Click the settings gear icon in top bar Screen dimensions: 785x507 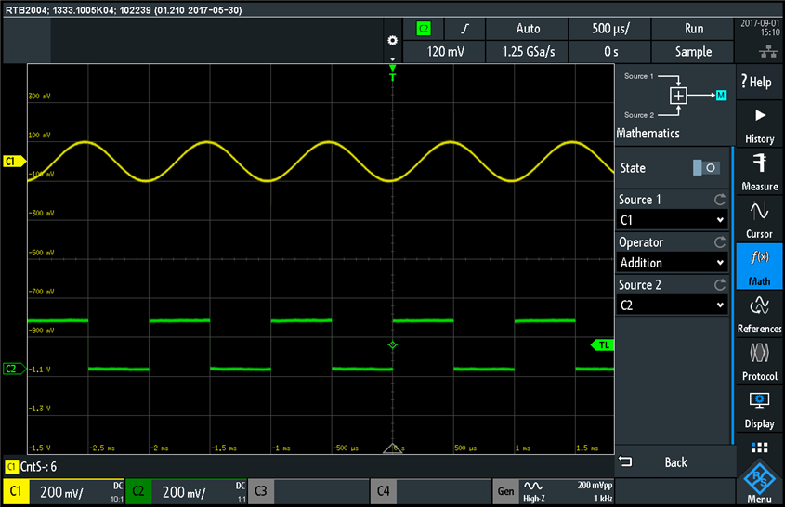tap(392, 41)
